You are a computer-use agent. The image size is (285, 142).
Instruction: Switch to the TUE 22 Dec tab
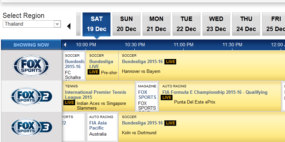pyautogui.click(x=186, y=24)
